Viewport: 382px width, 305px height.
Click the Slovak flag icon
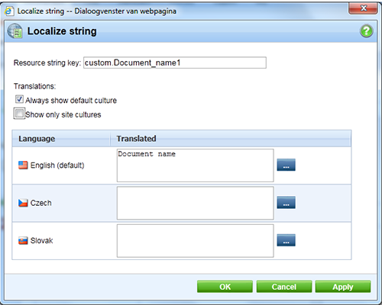click(23, 240)
